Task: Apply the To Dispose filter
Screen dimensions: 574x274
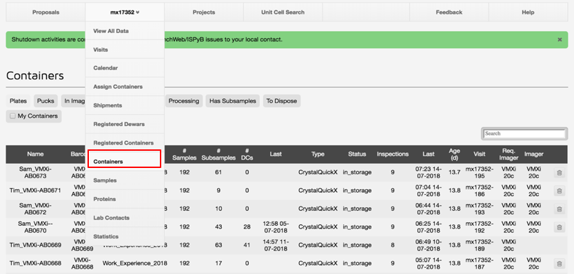Action: (x=282, y=101)
